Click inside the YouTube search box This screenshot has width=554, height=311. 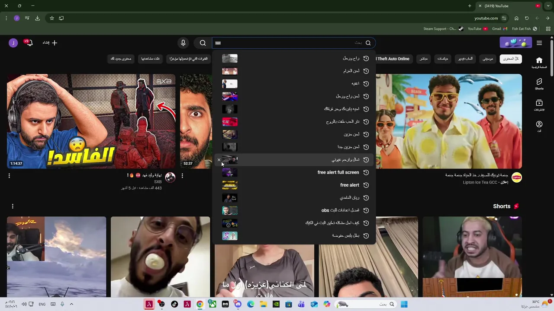294,43
